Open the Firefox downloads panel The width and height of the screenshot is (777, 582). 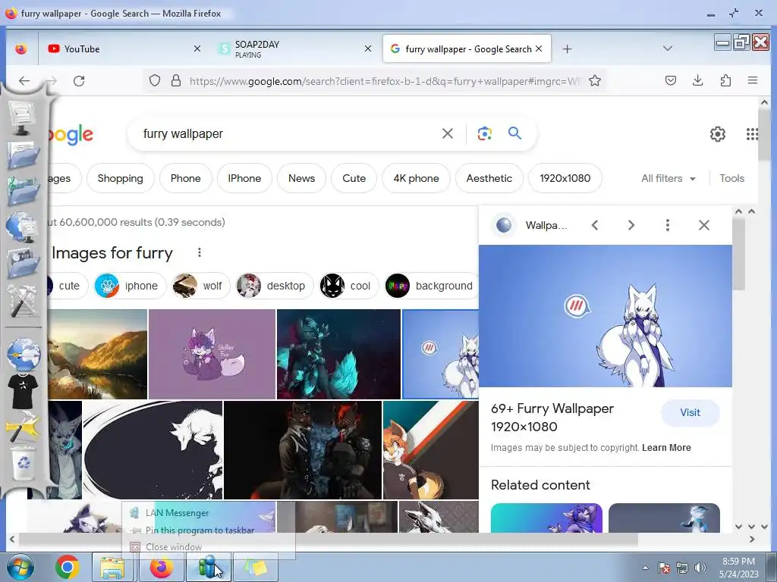click(x=698, y=80)
